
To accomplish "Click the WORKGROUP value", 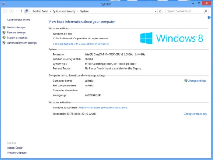I will 93,95.
